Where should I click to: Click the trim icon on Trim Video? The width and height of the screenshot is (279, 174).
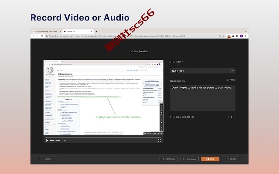pos(184,159)
